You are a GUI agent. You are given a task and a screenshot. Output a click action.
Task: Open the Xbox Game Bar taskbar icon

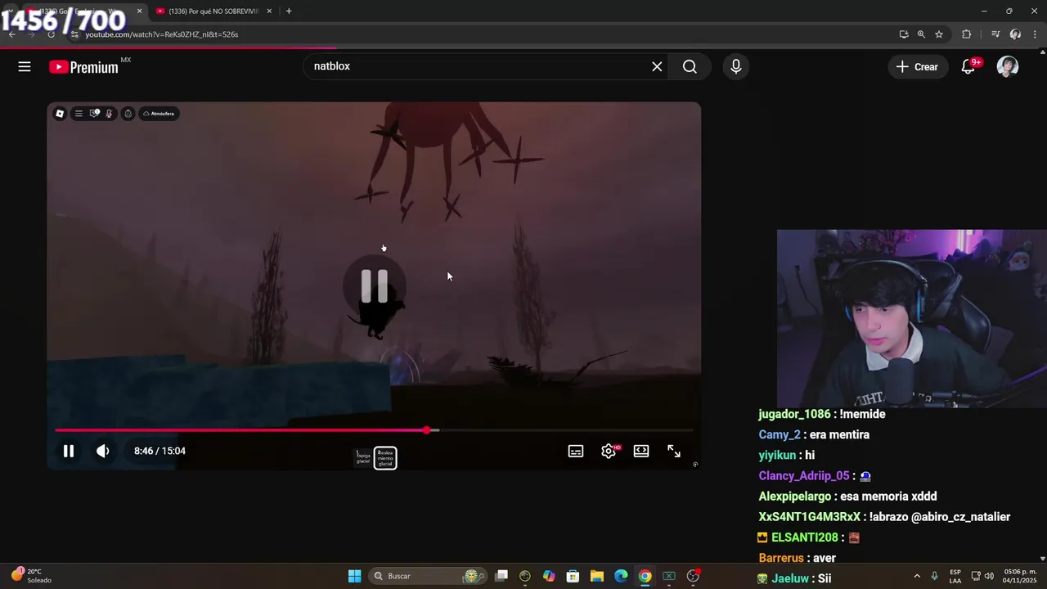click(x=668, y=576)
